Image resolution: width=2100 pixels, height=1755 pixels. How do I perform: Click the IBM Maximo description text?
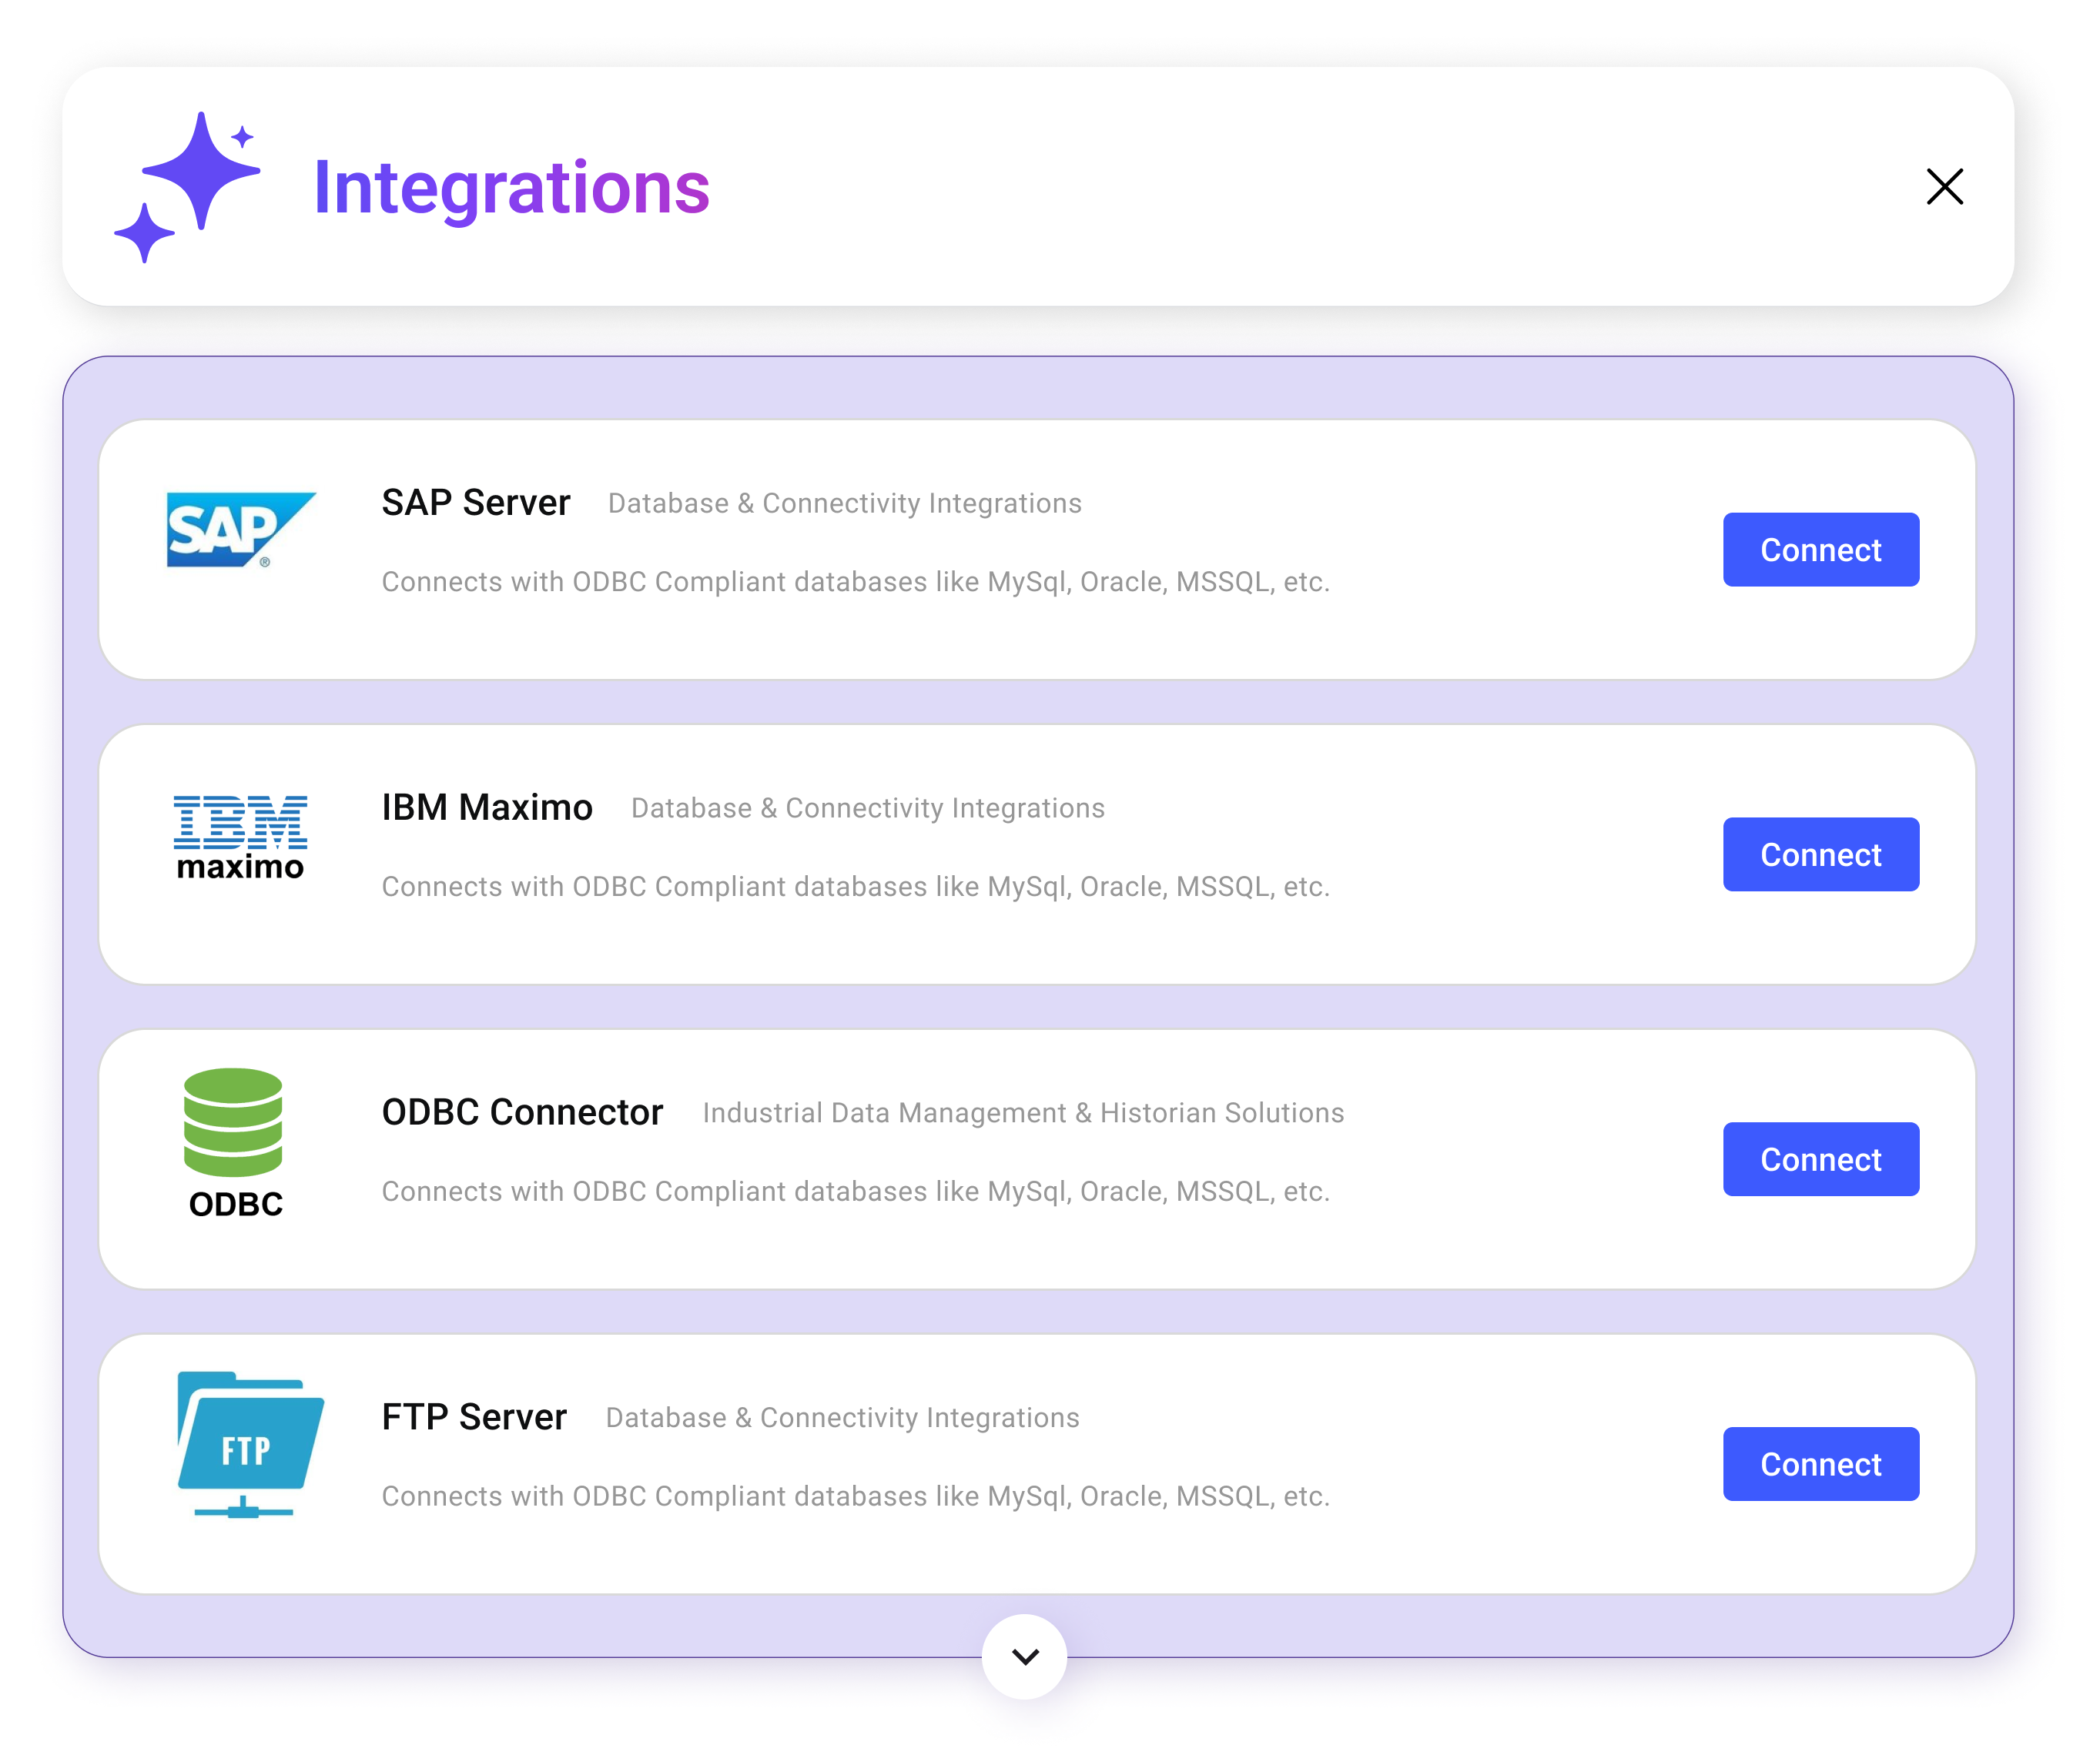856,887
